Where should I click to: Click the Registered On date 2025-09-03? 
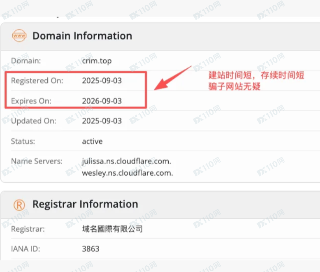tap(102, 81)
